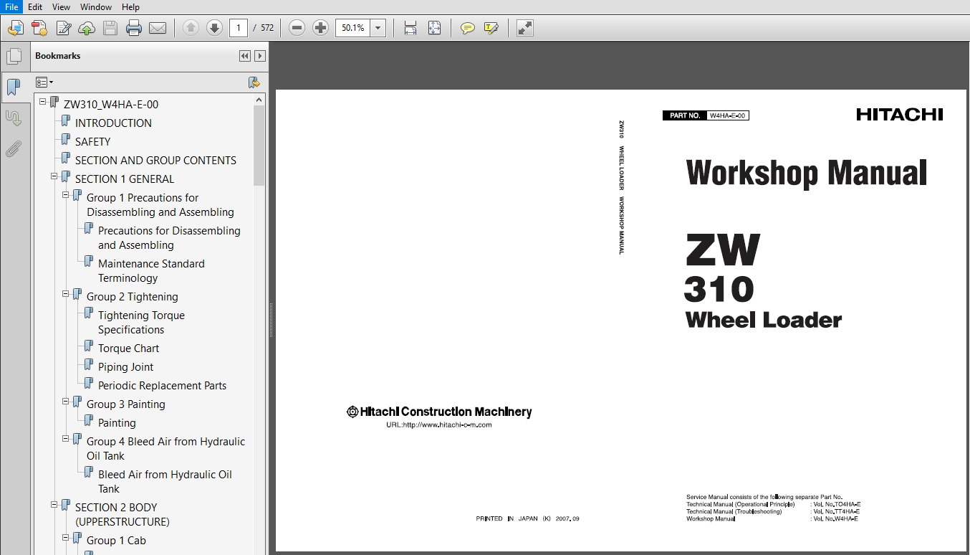This screenshot has width=970, height=555.
Task: Click the Bookmarks panel icon in the sidebar
Action: (x=14, y=87)
